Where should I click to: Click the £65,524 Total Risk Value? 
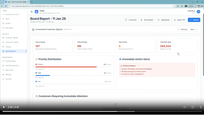165,46
